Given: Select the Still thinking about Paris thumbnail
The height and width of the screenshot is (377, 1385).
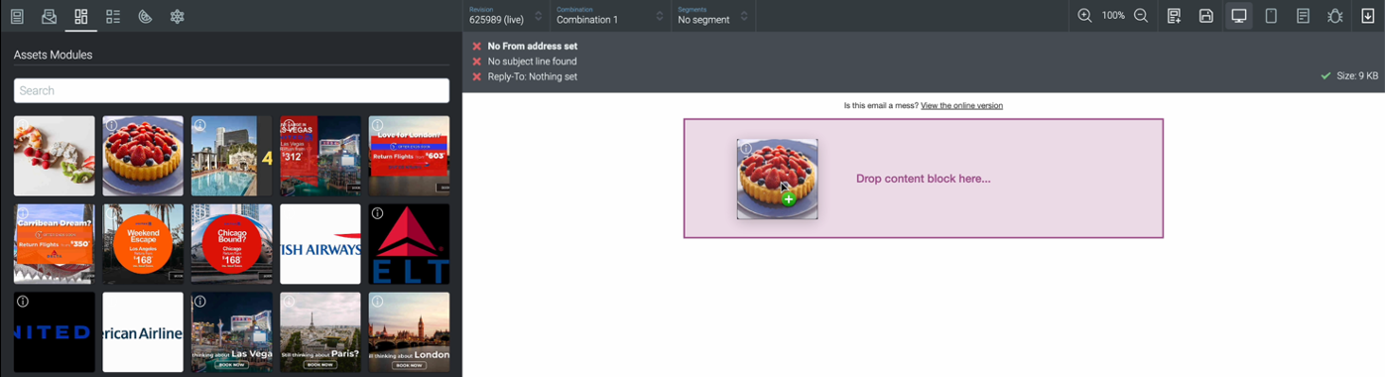Looking at the screenshot, I should [x=320, y=332].
